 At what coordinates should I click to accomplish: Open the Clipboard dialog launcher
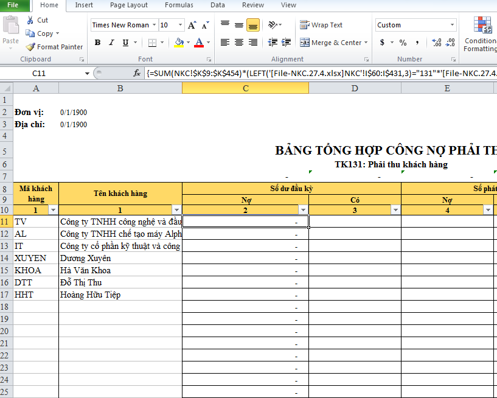pos(82,59)
